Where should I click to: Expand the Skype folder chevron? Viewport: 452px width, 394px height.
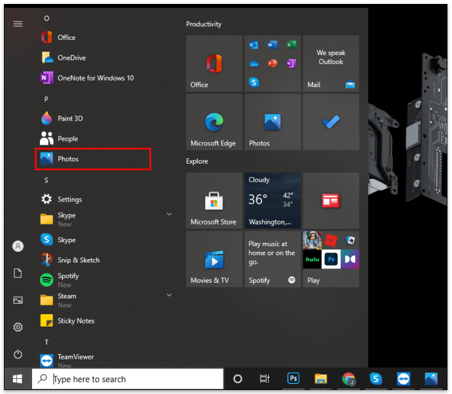point(169,214)
